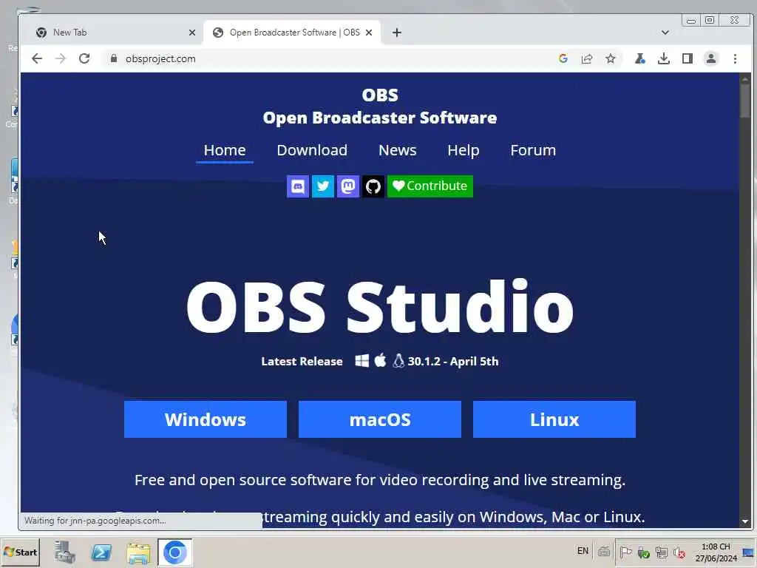This screenshot has width=757, height=568.
Task: Select the Chromium taskbar button
Action: (174, 552)
